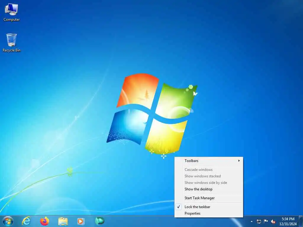
Task: Open Windows Explorer from the taskbar
Action: (x=63, y=221)
